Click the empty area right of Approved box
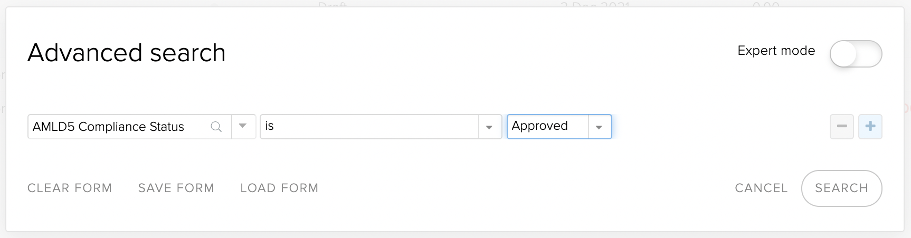The image size is (911, 238). coord(720,127)
